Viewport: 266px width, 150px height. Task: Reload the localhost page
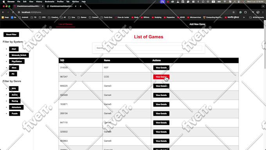(x=13, y=12)
